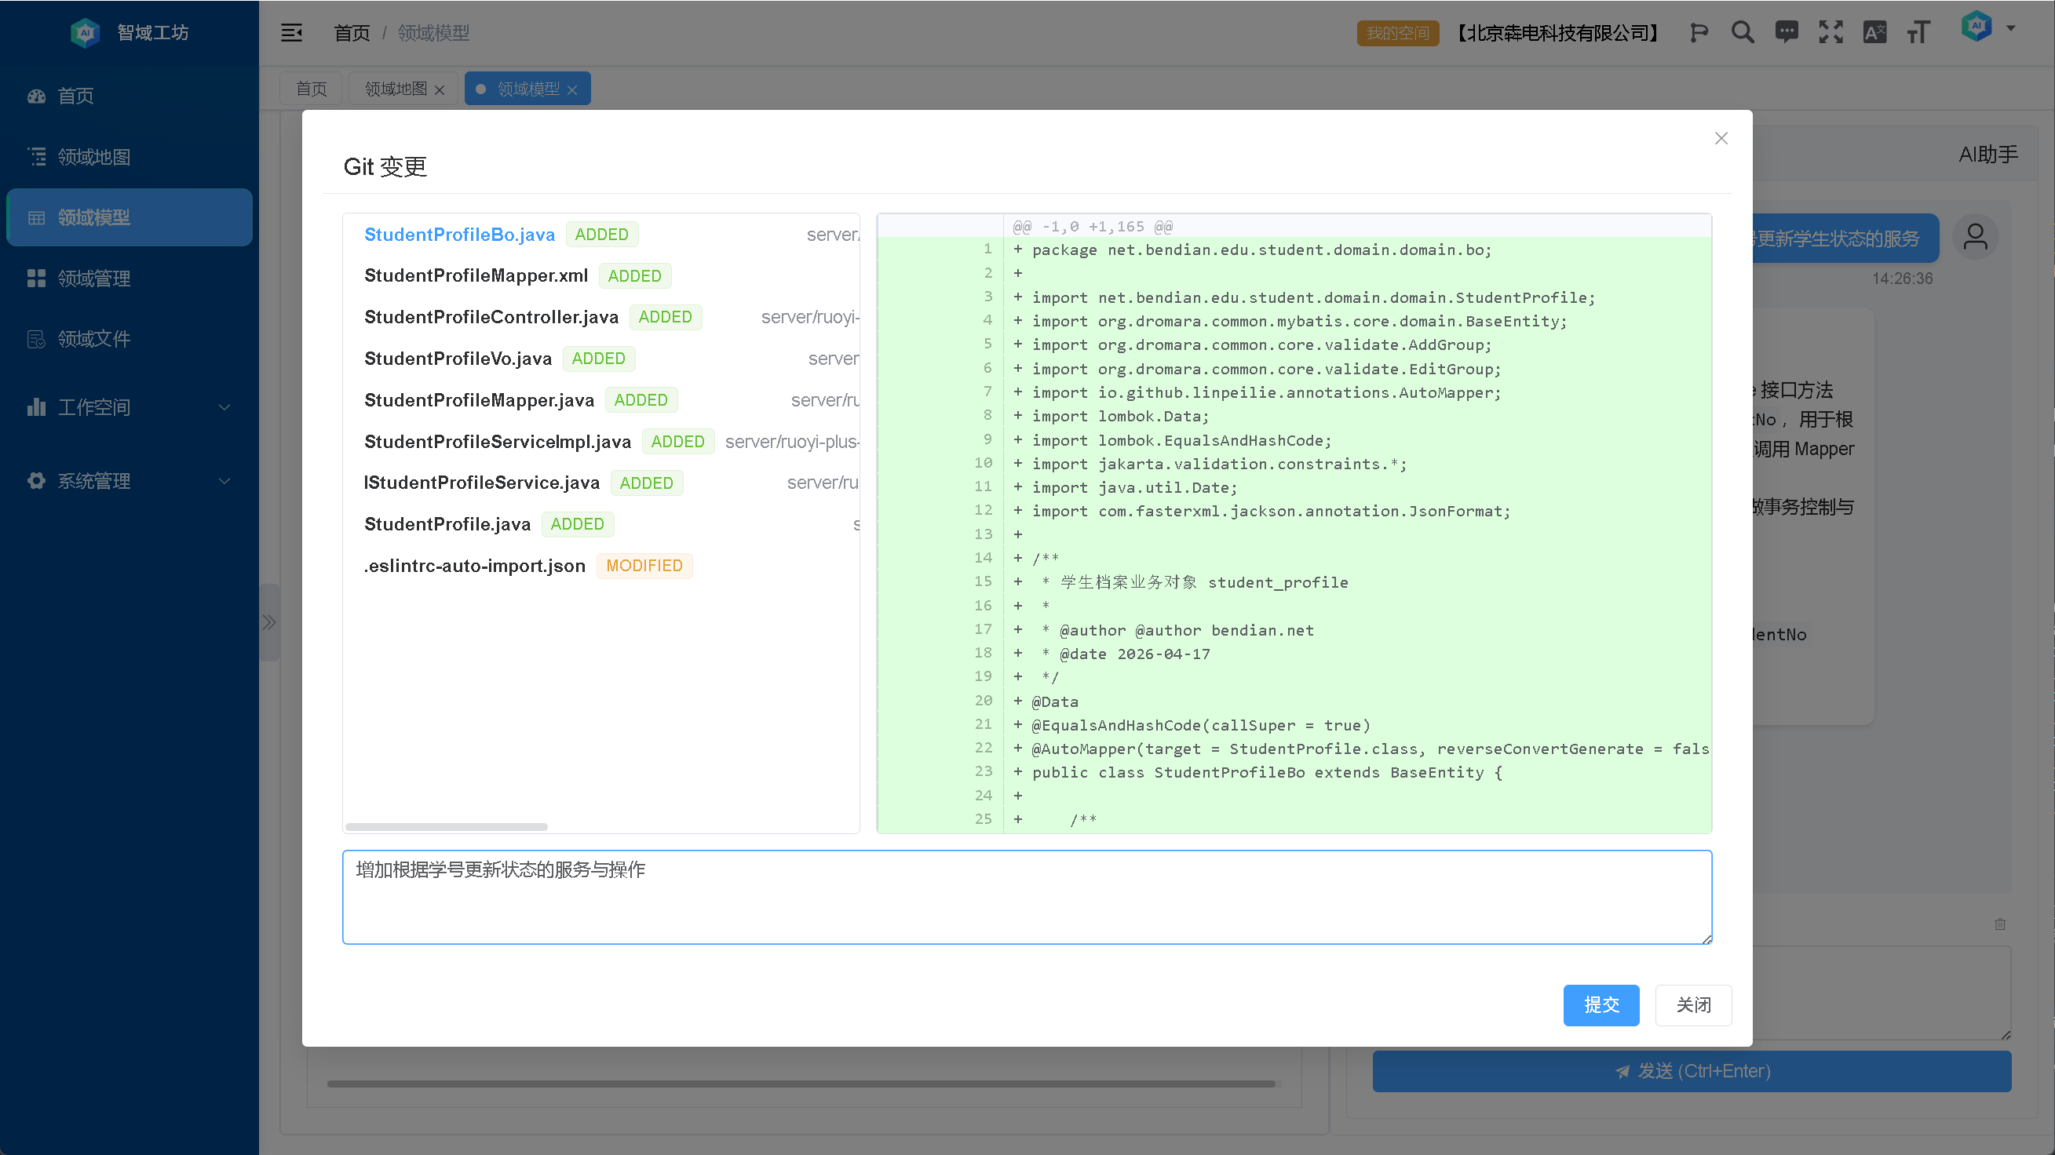Click the flag icon in header
Screen dimensions: 2055x1155
pyautogui.click(x=1699, y=33)
